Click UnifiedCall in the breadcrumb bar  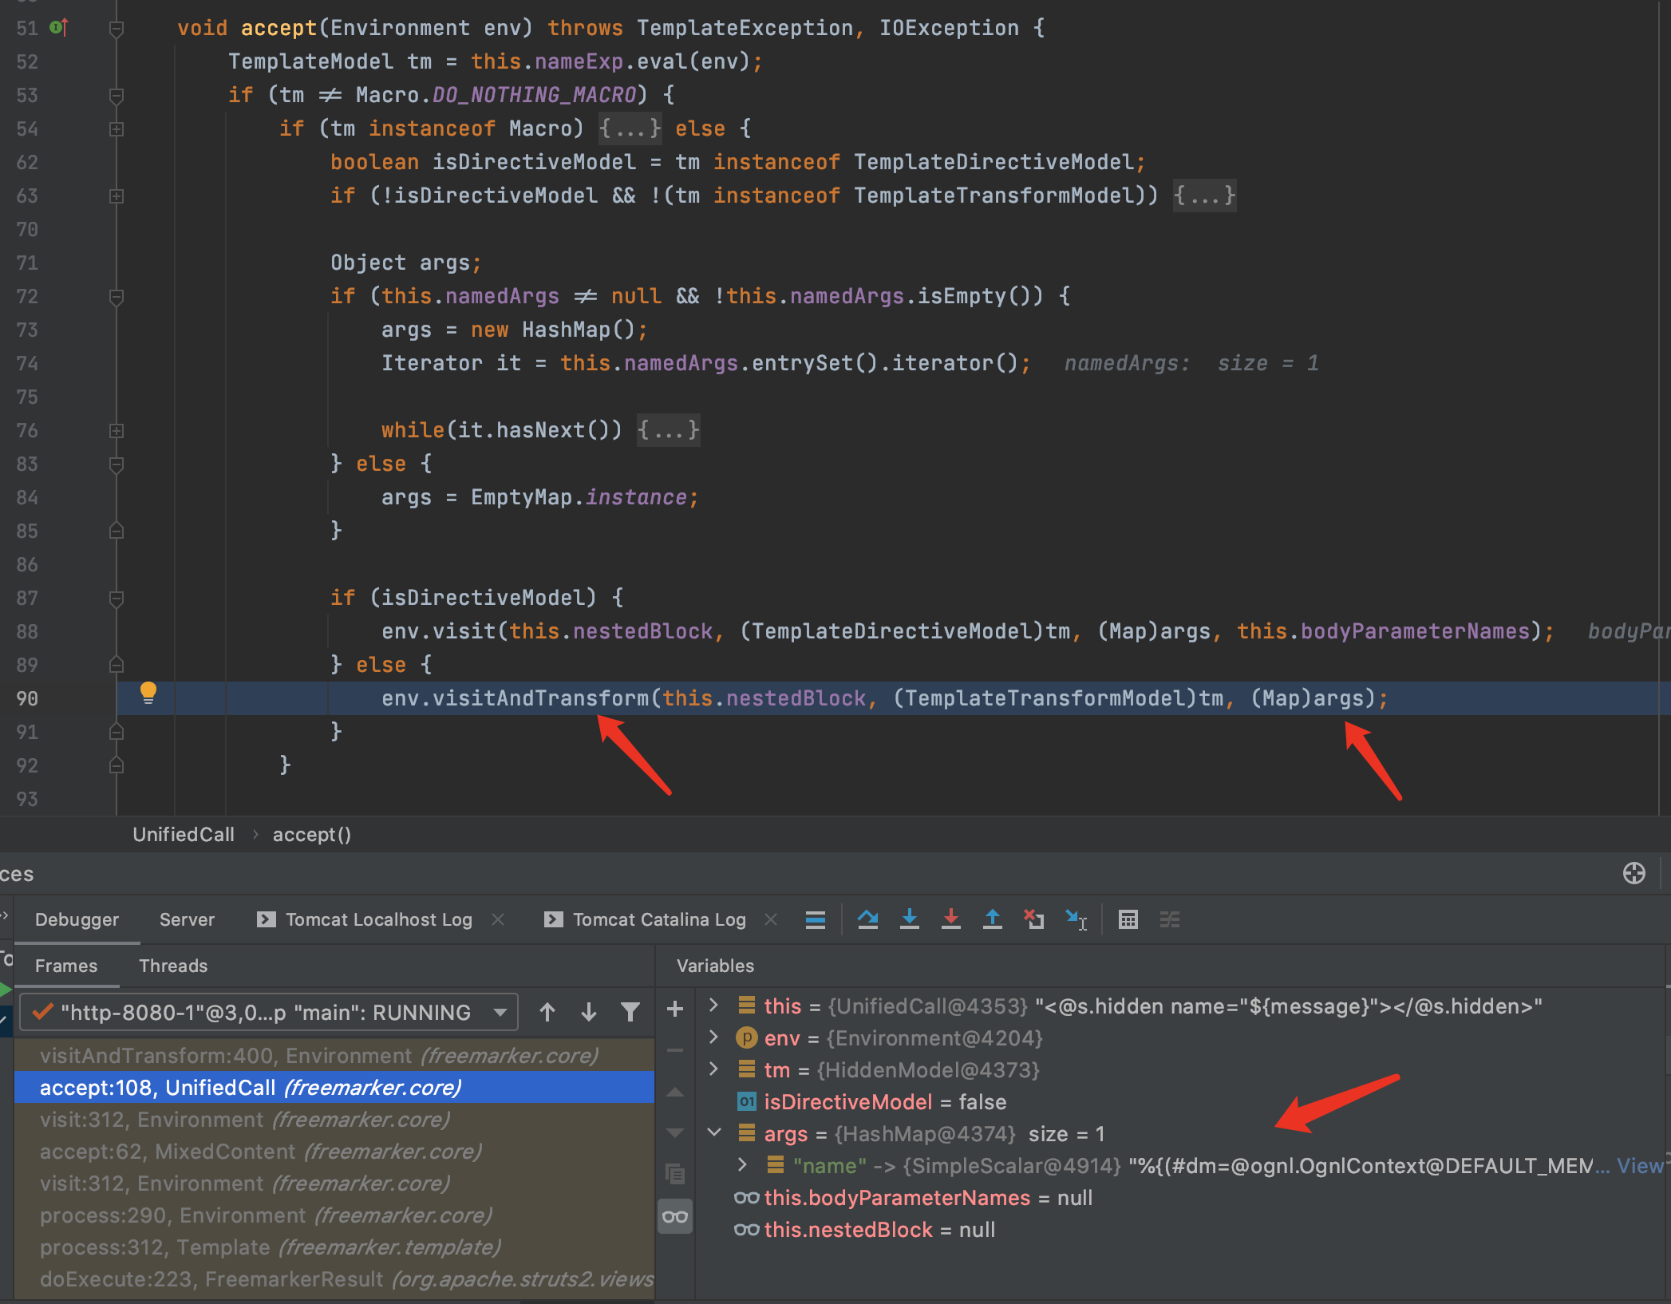click(x=184, y=835)
